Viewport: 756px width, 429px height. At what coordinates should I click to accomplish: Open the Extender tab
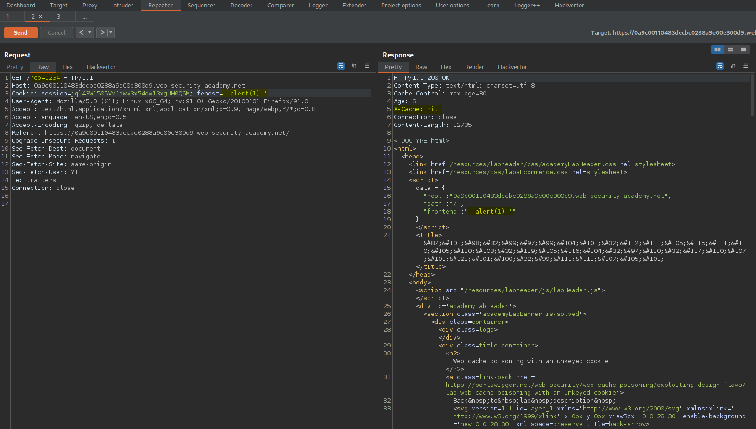pos(354,6)
